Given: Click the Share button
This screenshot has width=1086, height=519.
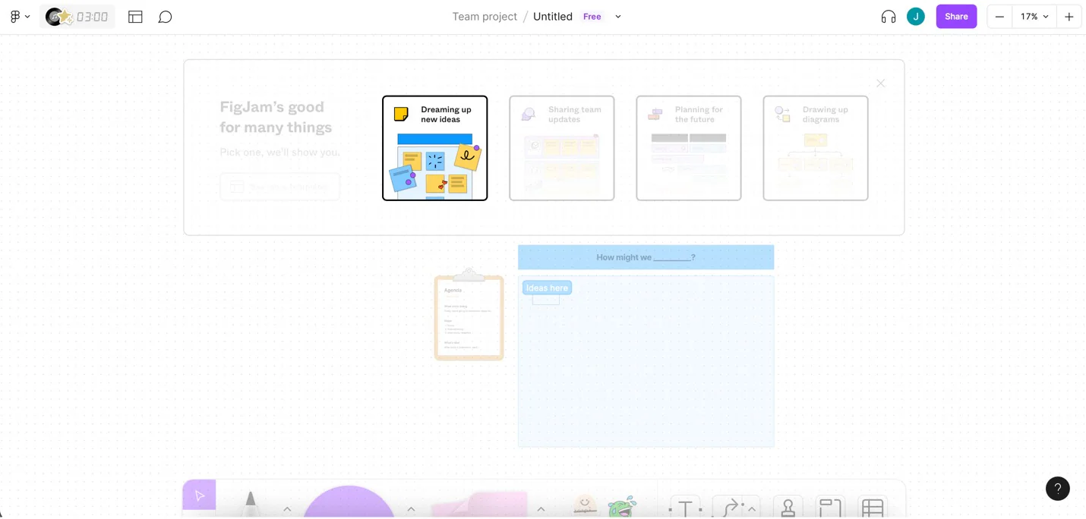Looking at the screenshot, I should (956, 17).
